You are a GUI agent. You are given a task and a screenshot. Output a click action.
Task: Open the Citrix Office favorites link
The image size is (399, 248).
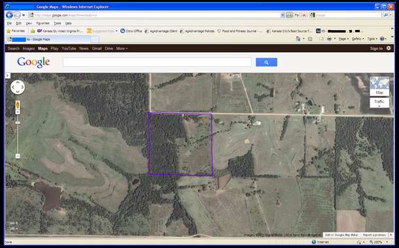pos(131,31)
